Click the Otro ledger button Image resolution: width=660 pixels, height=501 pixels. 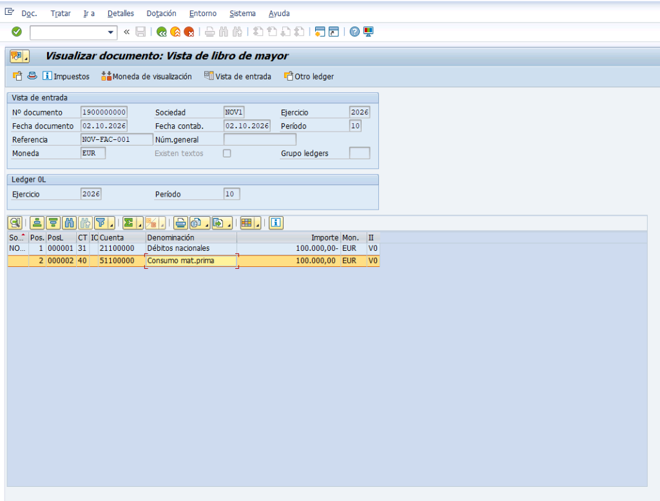(x=309, y=76)
